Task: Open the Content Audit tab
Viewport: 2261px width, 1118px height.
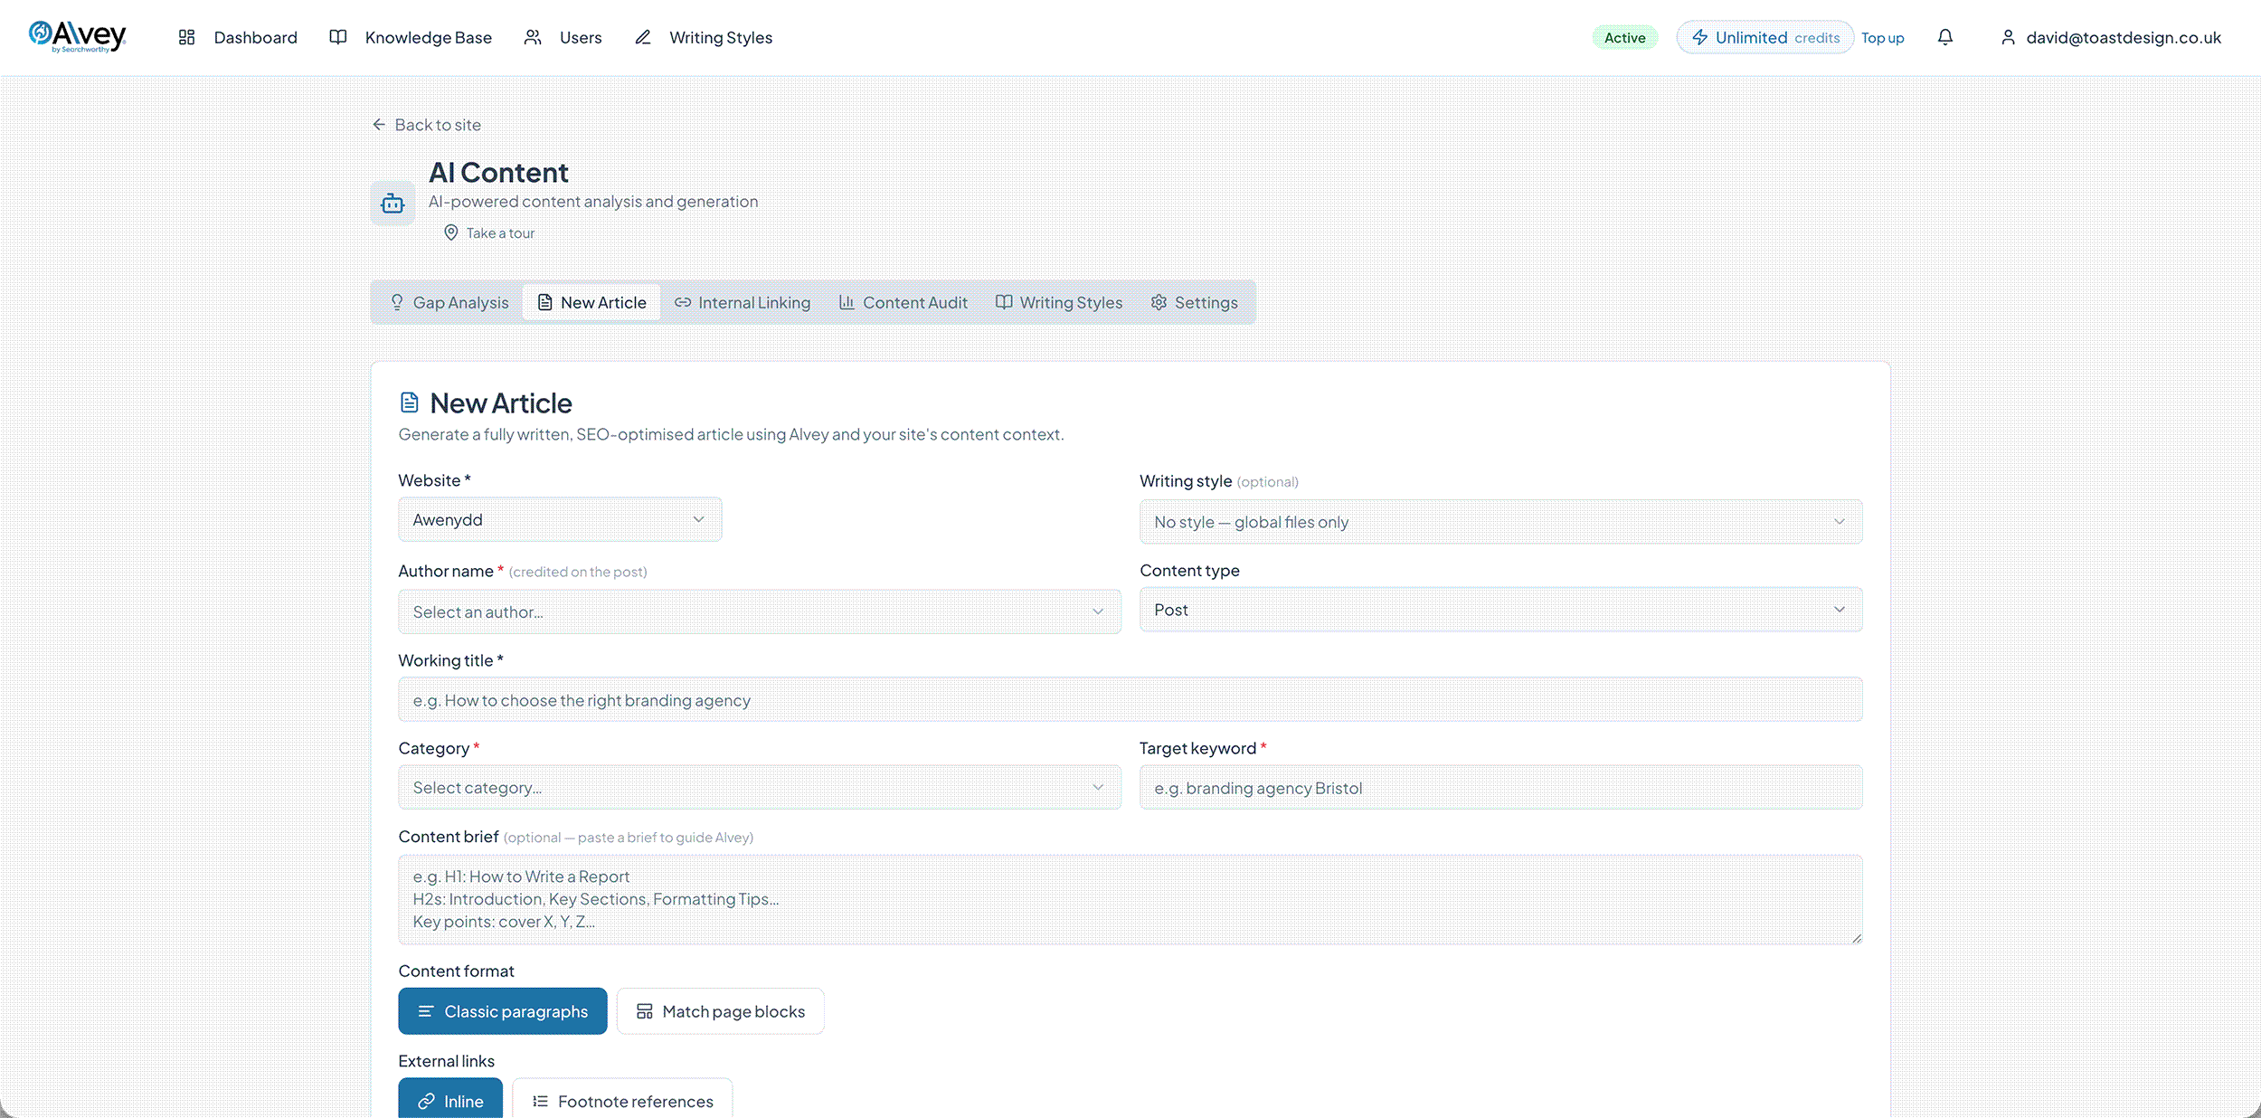Action: pos(903,302)
